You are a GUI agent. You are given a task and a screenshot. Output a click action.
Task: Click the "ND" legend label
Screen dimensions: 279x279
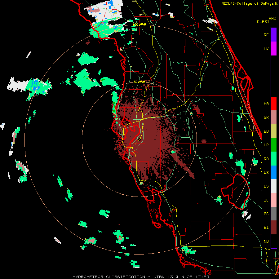tap(266, 241)
